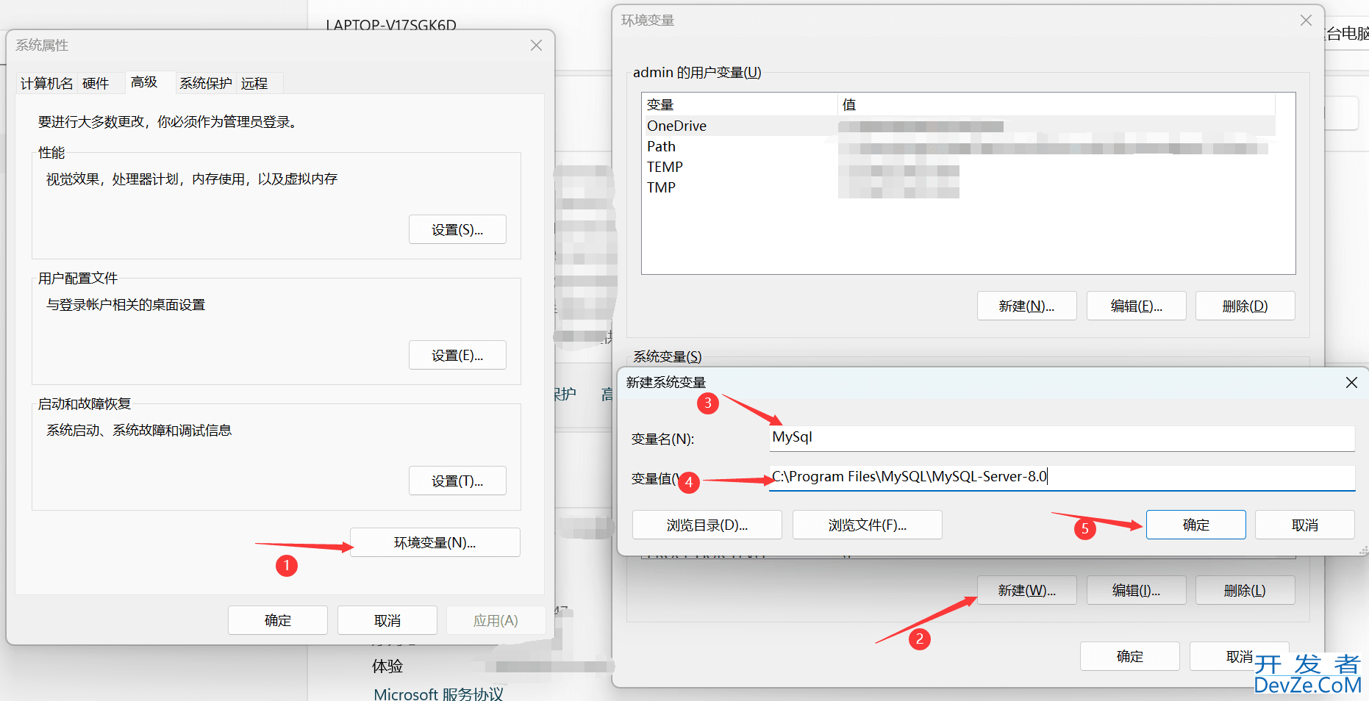The image size is (1369, 701).
Task: Click the 浏览目录(D)... button
Action: click(707, 525)
